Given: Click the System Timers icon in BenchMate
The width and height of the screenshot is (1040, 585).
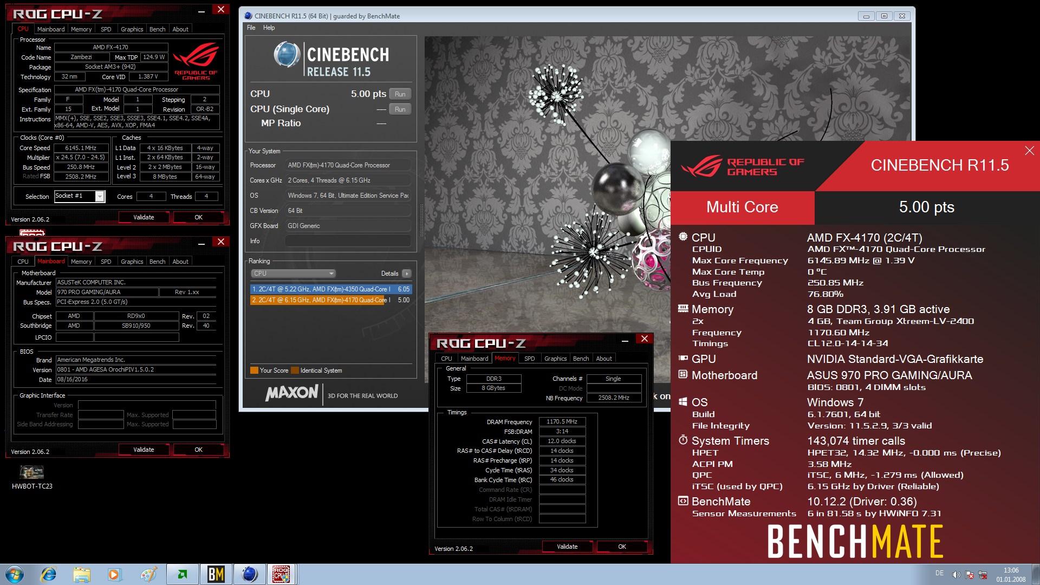Looking at the screenshot, I should (x=683, y=440).
